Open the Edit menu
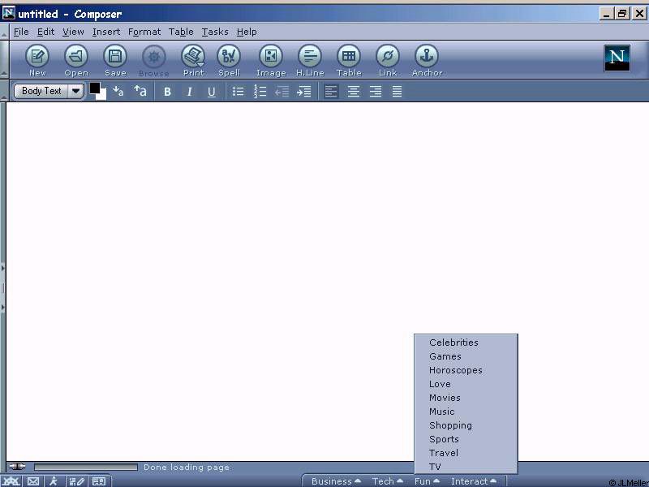 (45, 32)
